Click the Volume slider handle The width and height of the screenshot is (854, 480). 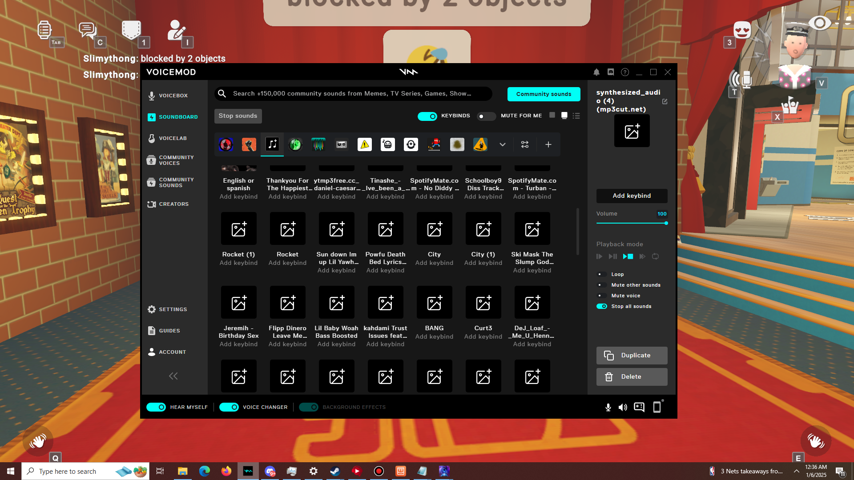(666, 223)
